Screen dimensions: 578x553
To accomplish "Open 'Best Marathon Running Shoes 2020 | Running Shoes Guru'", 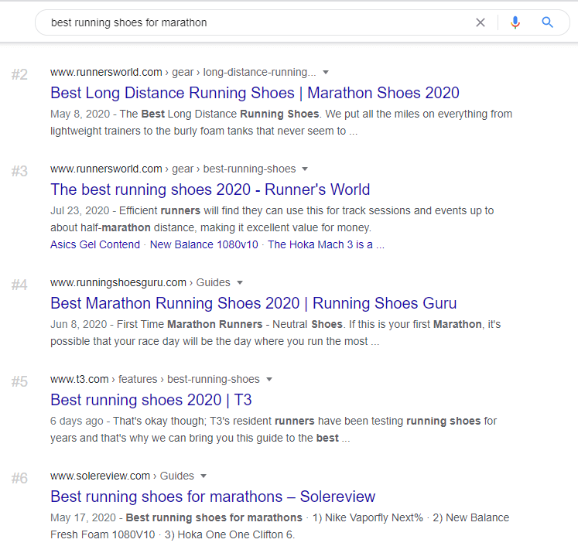I will tap(254, 303).
